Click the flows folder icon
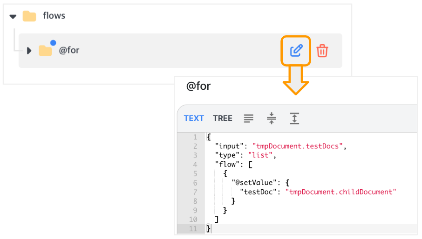422x239 pixels. 29,16
